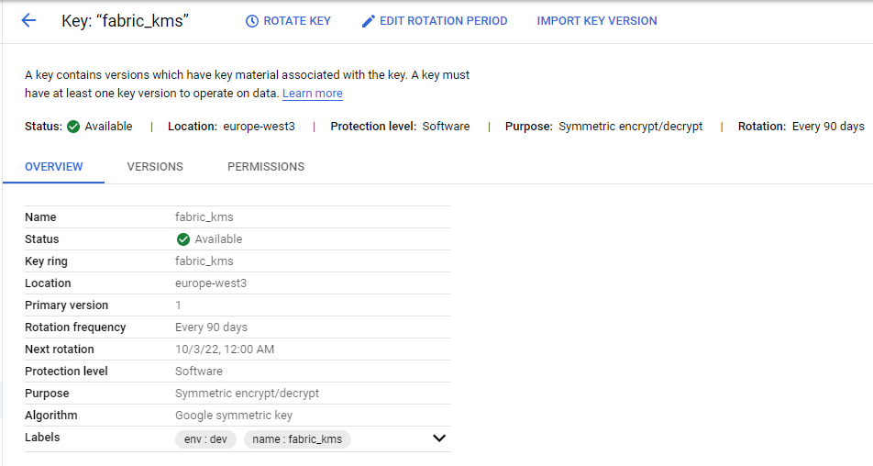The height and width of the screenshot is (466, 873).
Task: Open the Learn more link
Action: 312,94
